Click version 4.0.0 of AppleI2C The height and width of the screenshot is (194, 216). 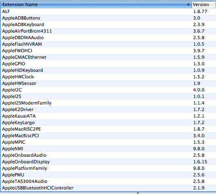[199, 90]
